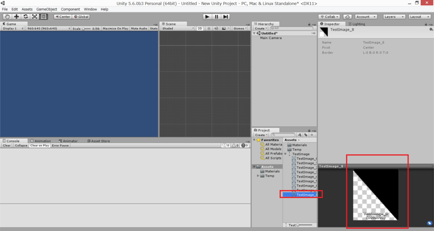Click the Pause button
This screenshot has width=434, height=231.
point(217,17)
